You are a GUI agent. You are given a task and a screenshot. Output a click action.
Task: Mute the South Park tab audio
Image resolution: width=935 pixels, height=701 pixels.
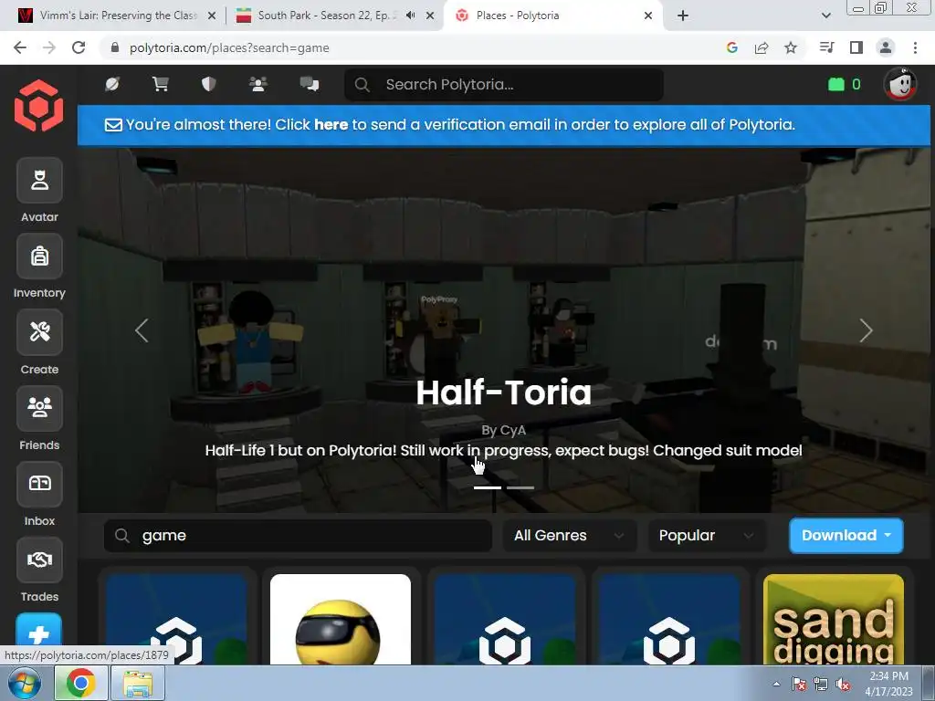click(410, 16)
